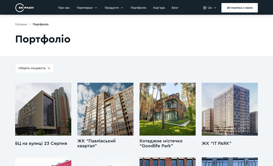This screenshot has height=166, width=273.
Task: Select the Павлівський квартал building photo
Action: 105,109
